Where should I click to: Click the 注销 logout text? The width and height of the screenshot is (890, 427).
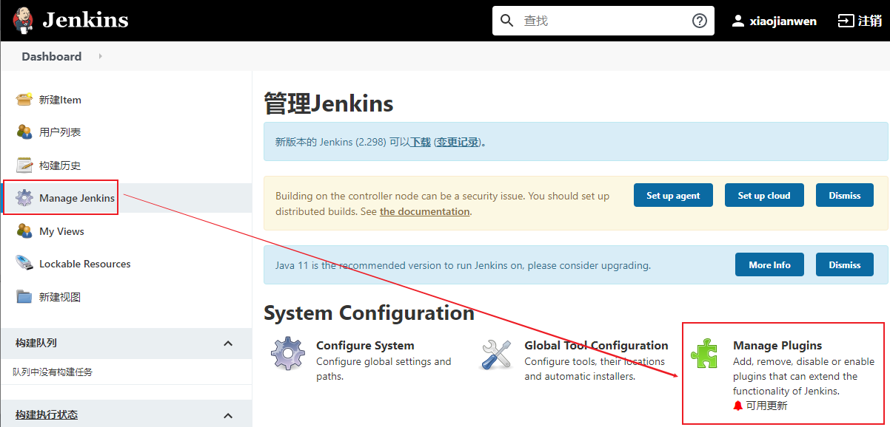tap(870, 21)
